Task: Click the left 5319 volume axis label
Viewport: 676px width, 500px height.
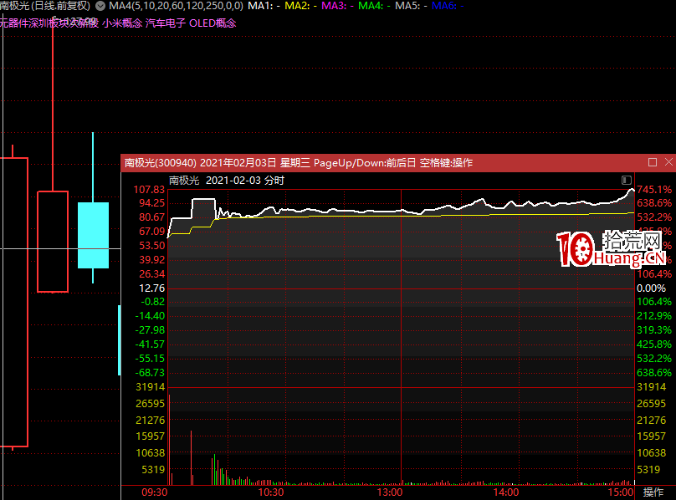Action: 153,470
